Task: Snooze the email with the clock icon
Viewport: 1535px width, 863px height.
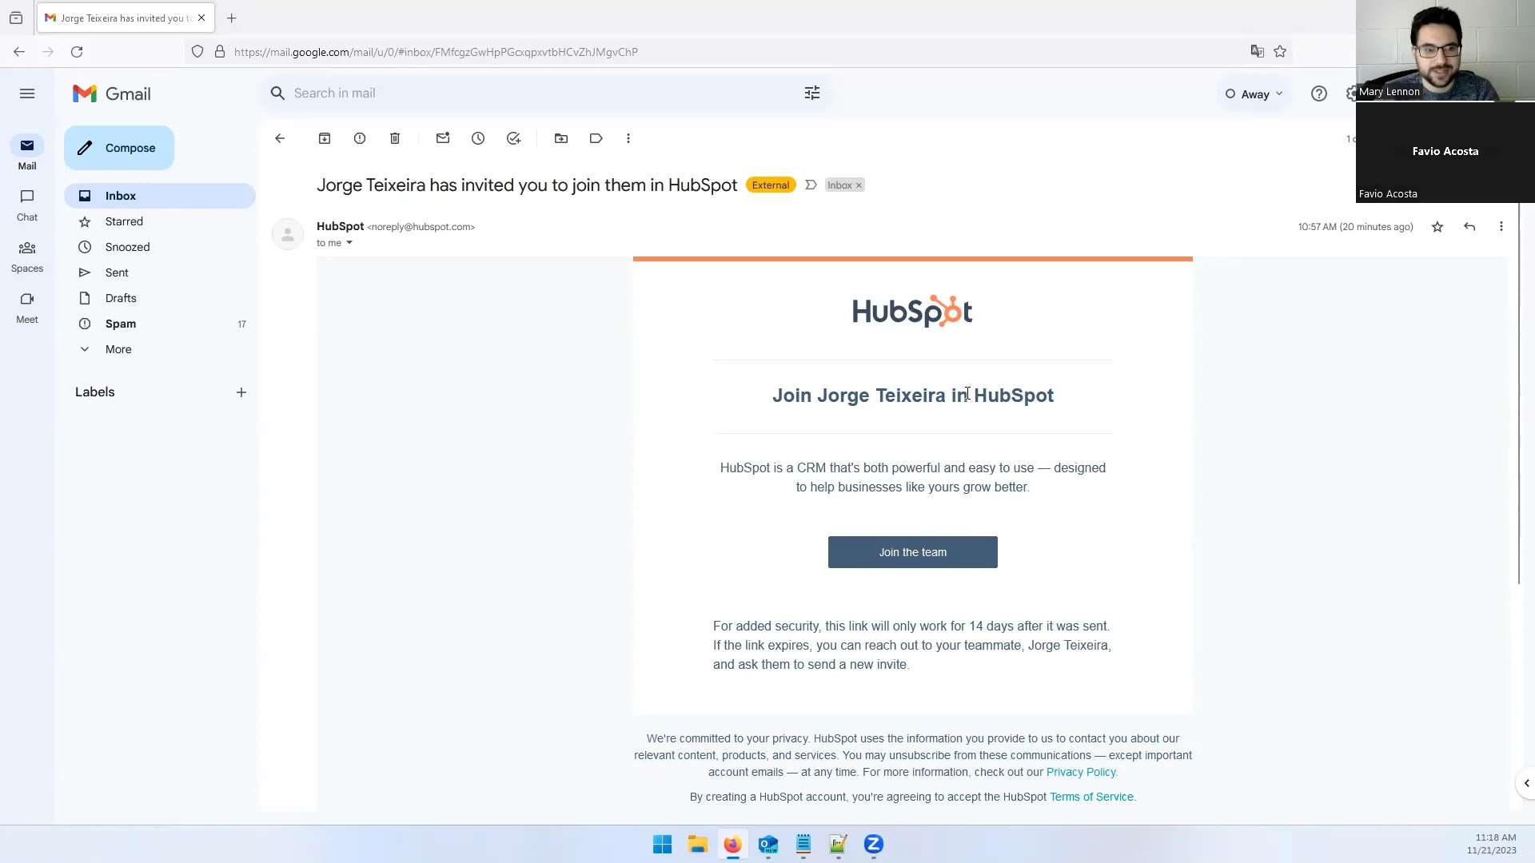Action: pyautogui.click(x=478, y=138)
